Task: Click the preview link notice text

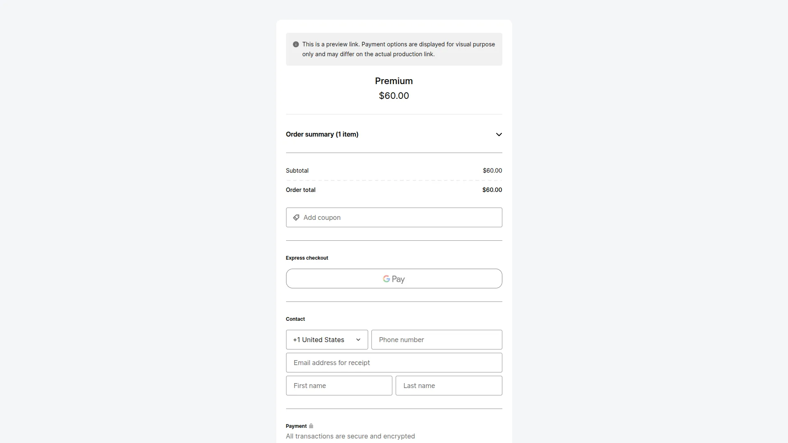Action: pos(398,49)
